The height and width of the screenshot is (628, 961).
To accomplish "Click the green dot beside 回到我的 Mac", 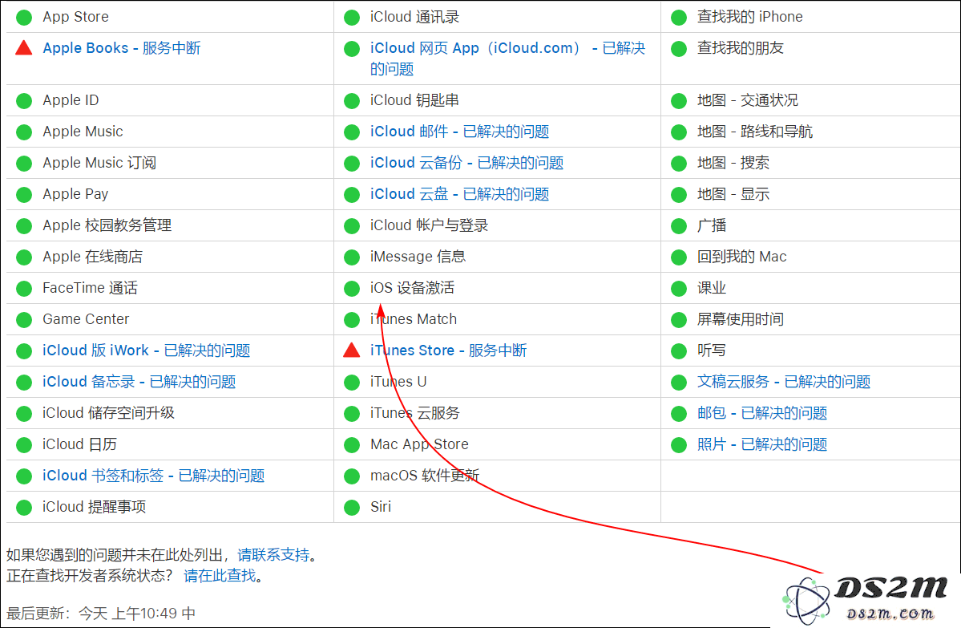I will [x=679, y=257].
